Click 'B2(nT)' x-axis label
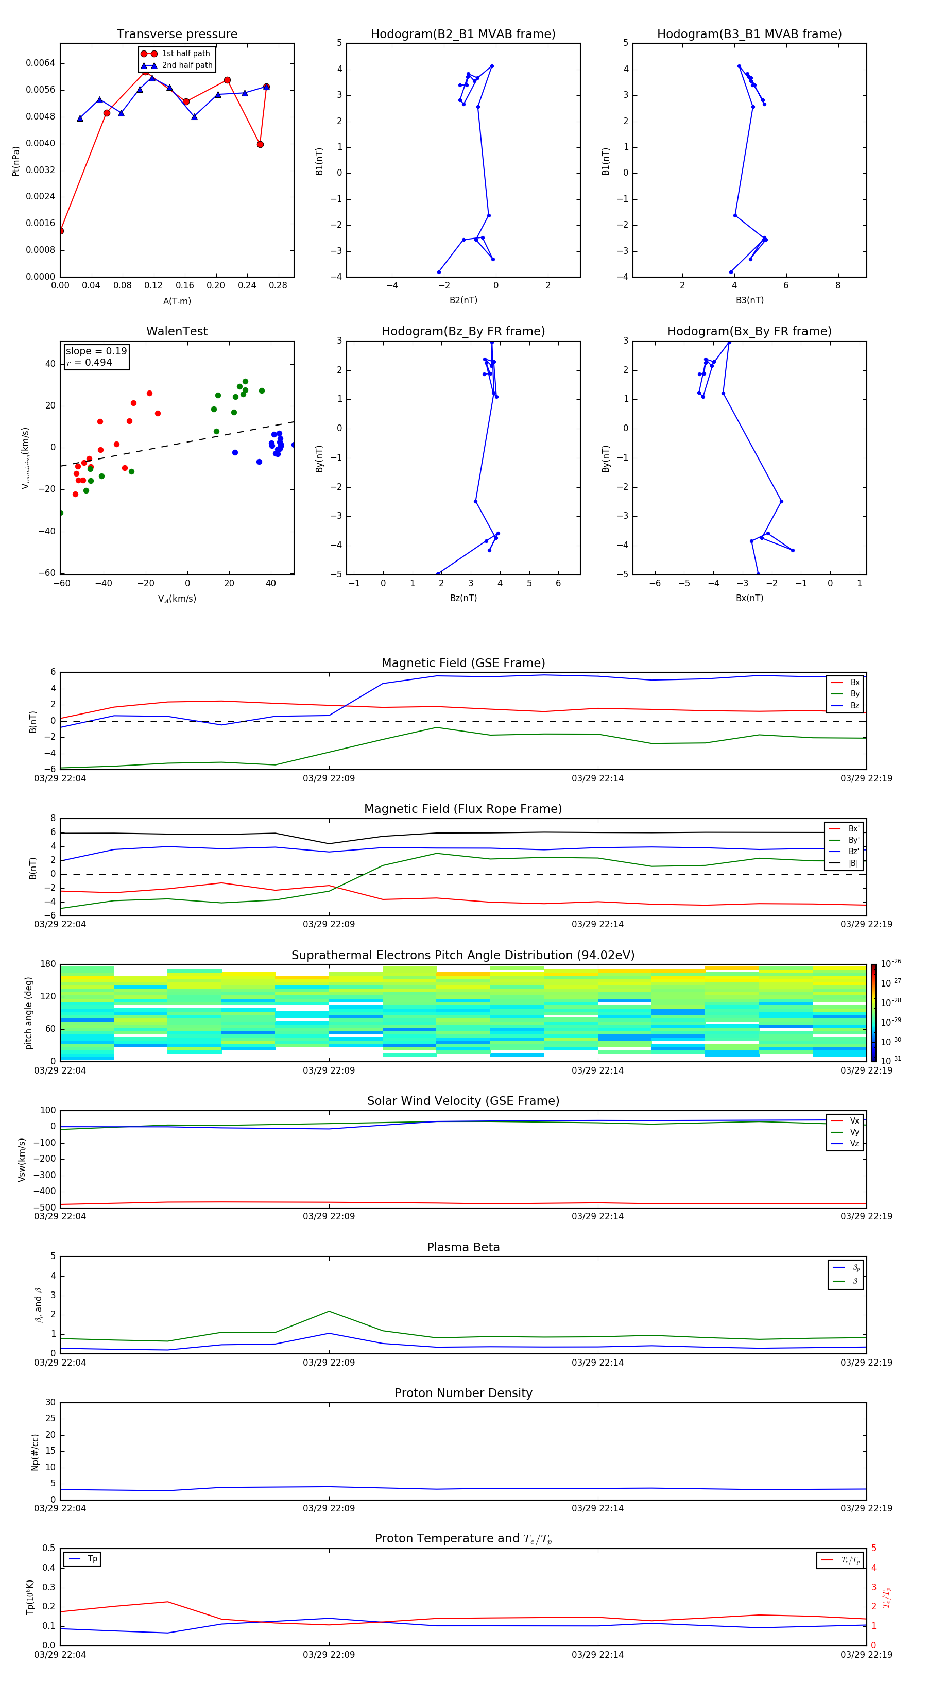 463,300
